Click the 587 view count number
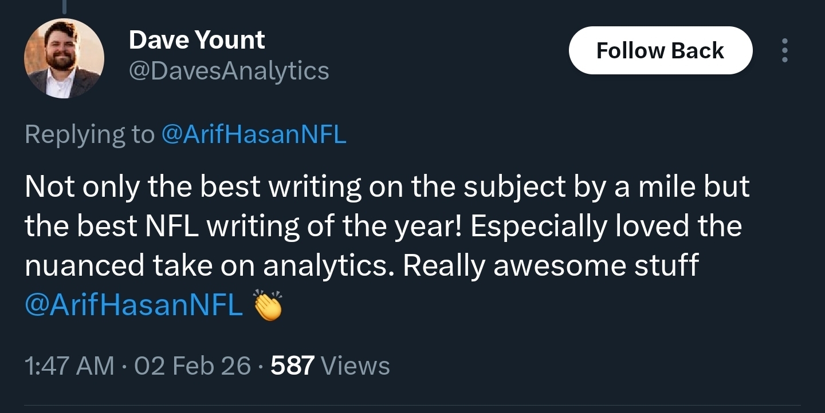Image resolution: width=825 pixels, height=413 pixels. click(x=292, y=366)
